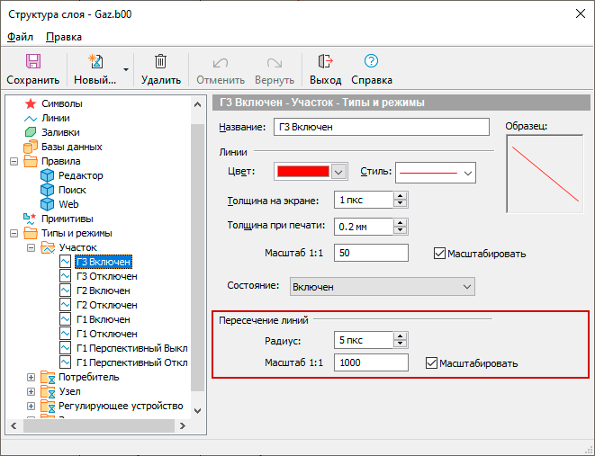The image size is (595, 456).
Task: Toggle Масштабировать checkbox in Пересечение линий
Action: [431, 363]
